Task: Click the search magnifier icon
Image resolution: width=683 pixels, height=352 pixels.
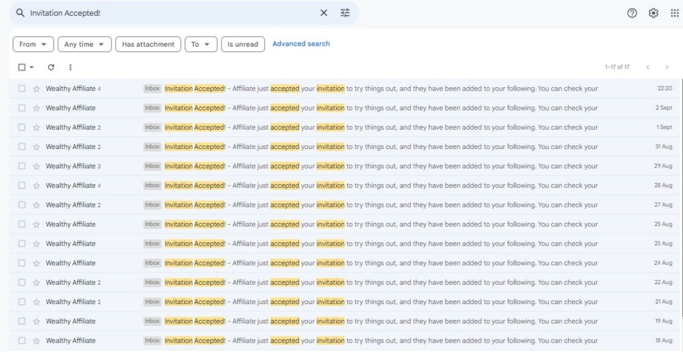Action: coord(20,13)
